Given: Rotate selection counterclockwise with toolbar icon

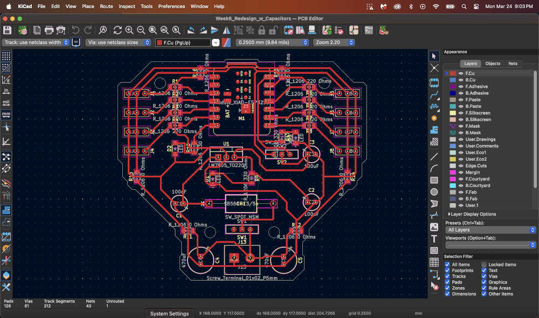Looking at the screenshot, I should pos(191,30).
